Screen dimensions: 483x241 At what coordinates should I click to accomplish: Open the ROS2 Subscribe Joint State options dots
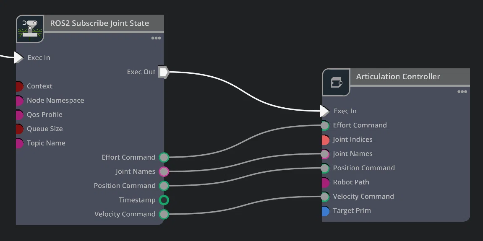156,38
